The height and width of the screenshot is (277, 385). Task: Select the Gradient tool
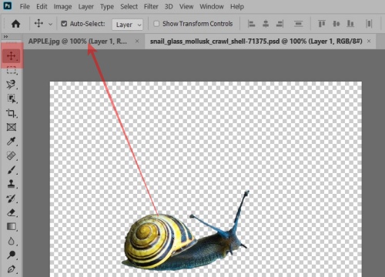pos(12,227)
